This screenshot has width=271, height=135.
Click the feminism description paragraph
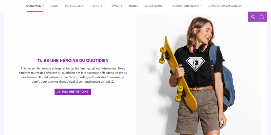pyautogui.click(x=73, y=75)
